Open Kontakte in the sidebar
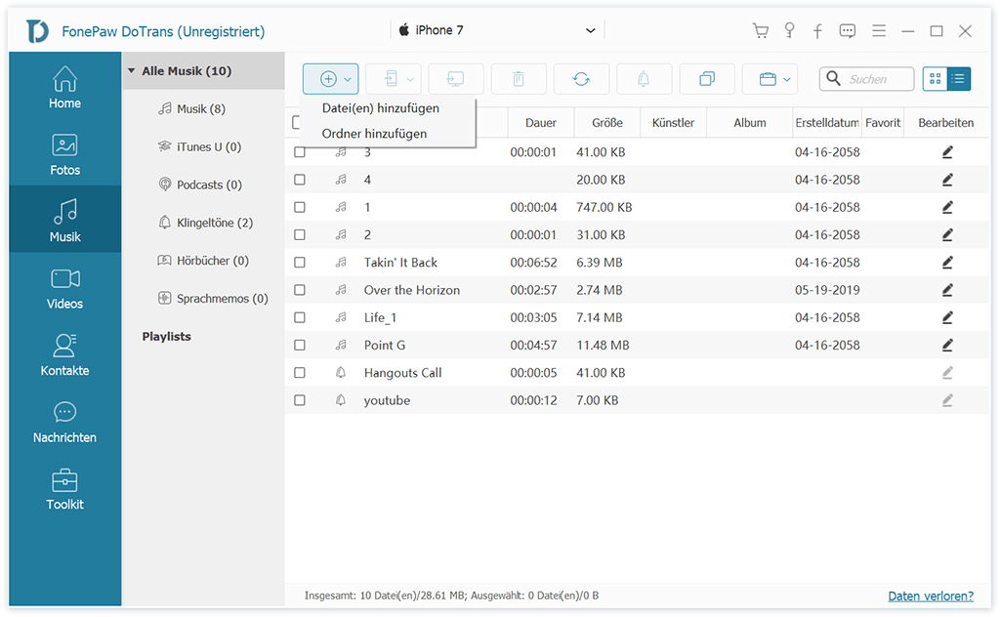The height and width of the screenshot is (617, 1000). pos(65,355)
